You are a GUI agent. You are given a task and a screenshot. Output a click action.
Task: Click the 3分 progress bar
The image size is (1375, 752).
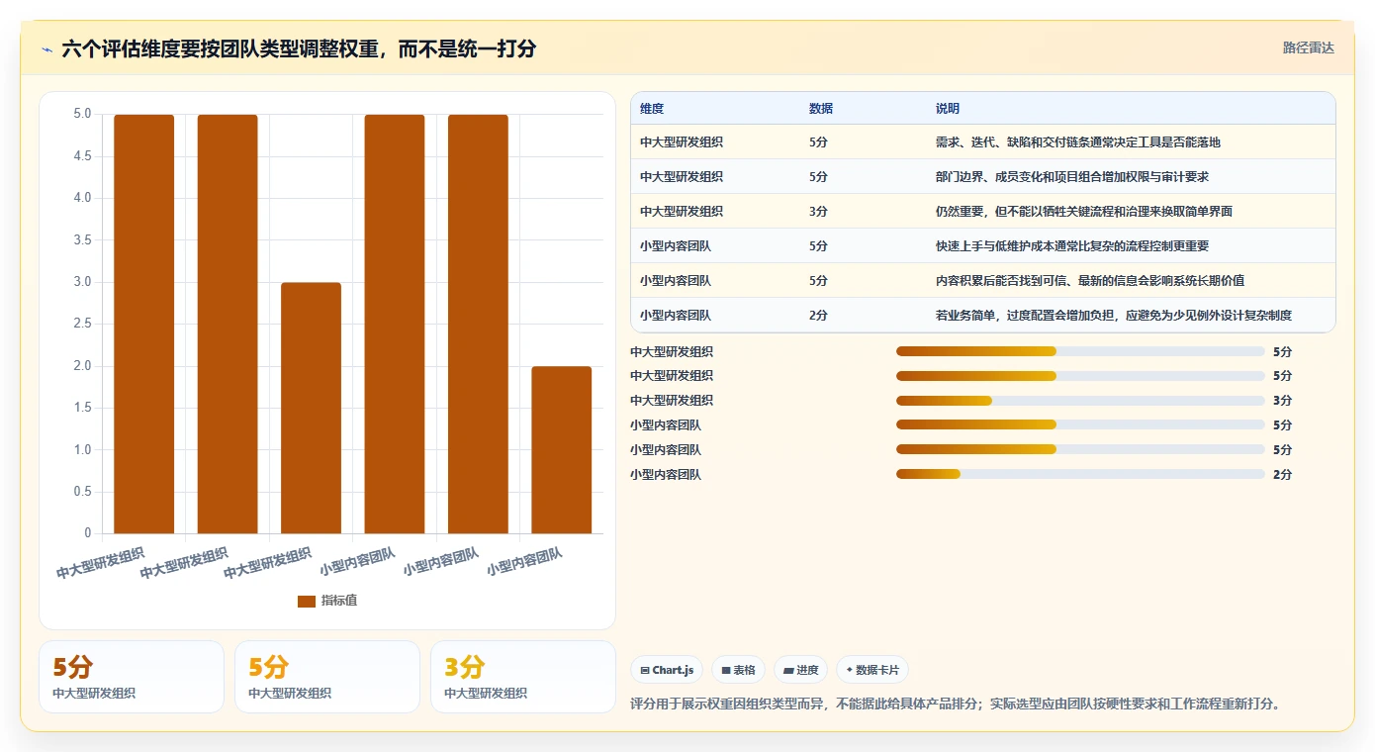click(1080, 401)
